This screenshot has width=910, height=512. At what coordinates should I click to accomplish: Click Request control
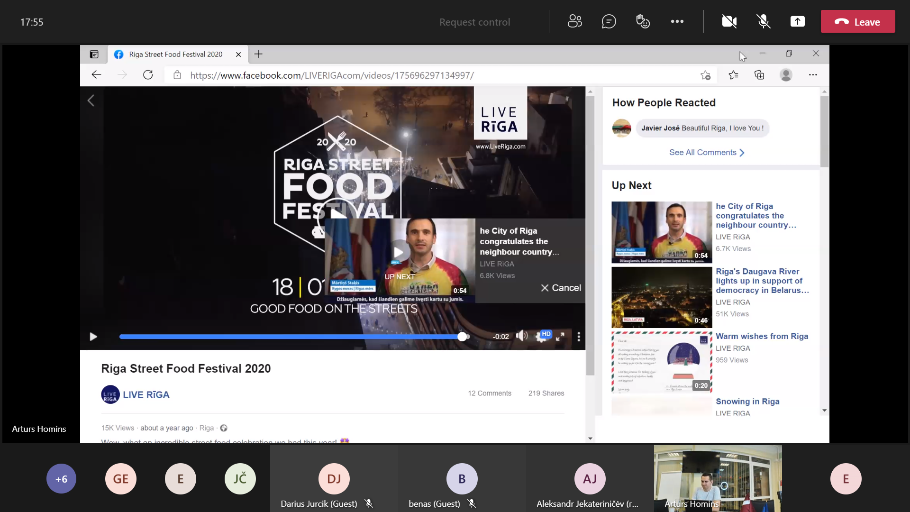click(474, 22)
